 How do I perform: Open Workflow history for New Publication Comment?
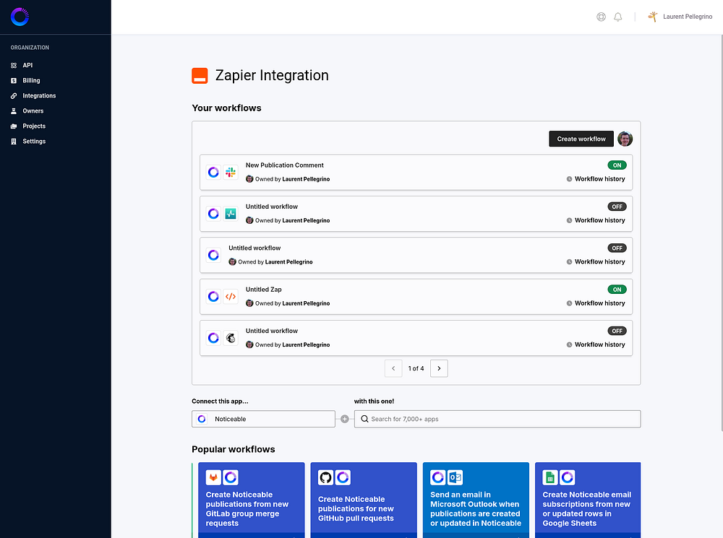(x=596, y=179)
